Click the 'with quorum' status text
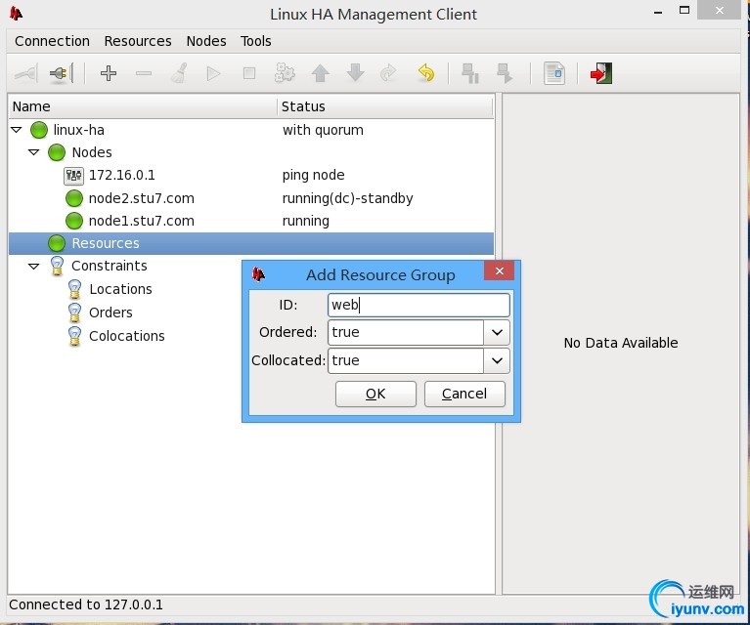The image size is (750, 625). [323, 130]
